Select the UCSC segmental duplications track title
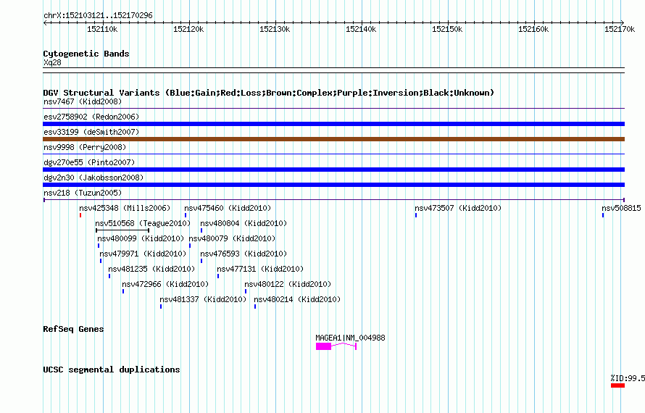 pos(112,370)
